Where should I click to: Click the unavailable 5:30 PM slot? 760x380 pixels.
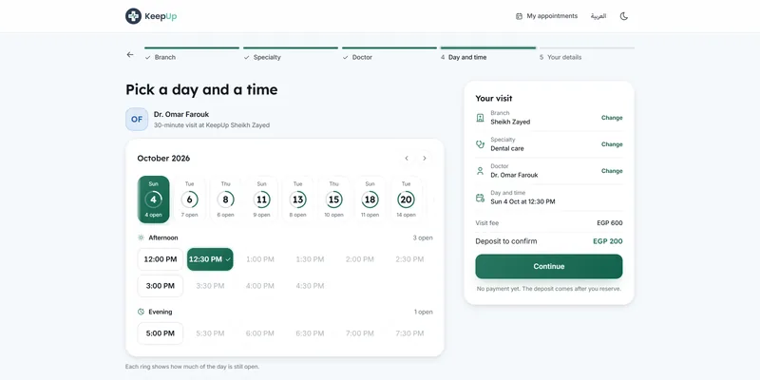click(210, 333)
